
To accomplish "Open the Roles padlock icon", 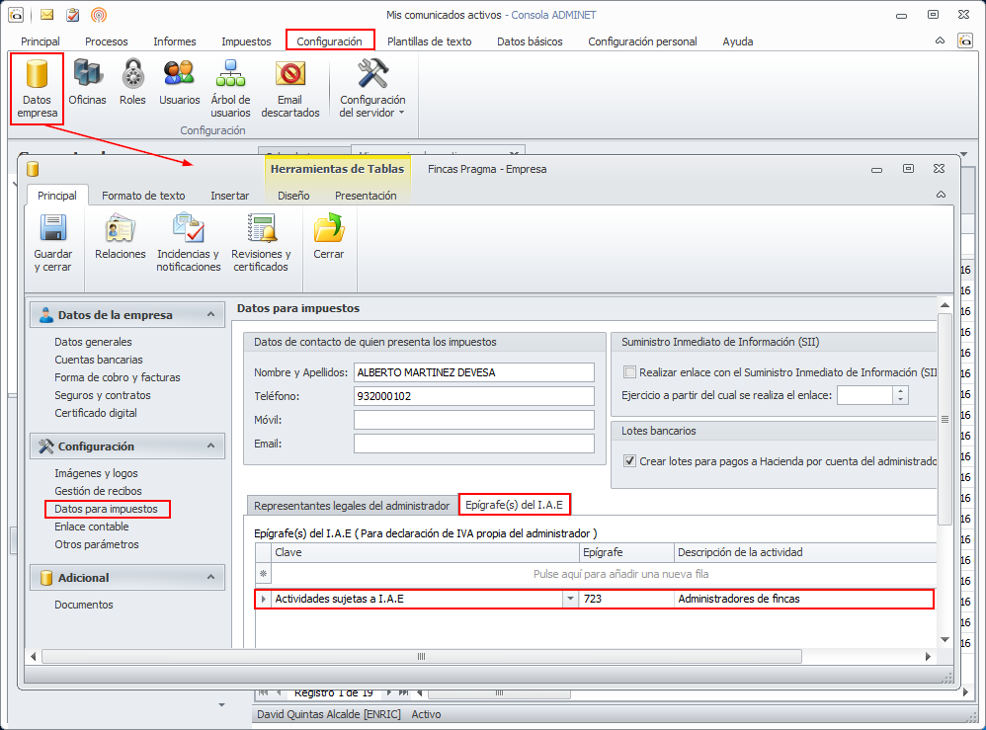I will click(x=132, y=82).
